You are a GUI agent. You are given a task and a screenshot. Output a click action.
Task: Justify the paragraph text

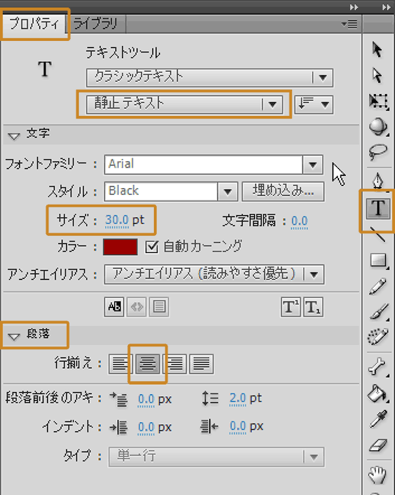(x=202, y=364)
